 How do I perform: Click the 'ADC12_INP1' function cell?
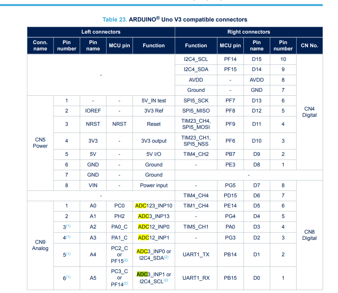154,238
